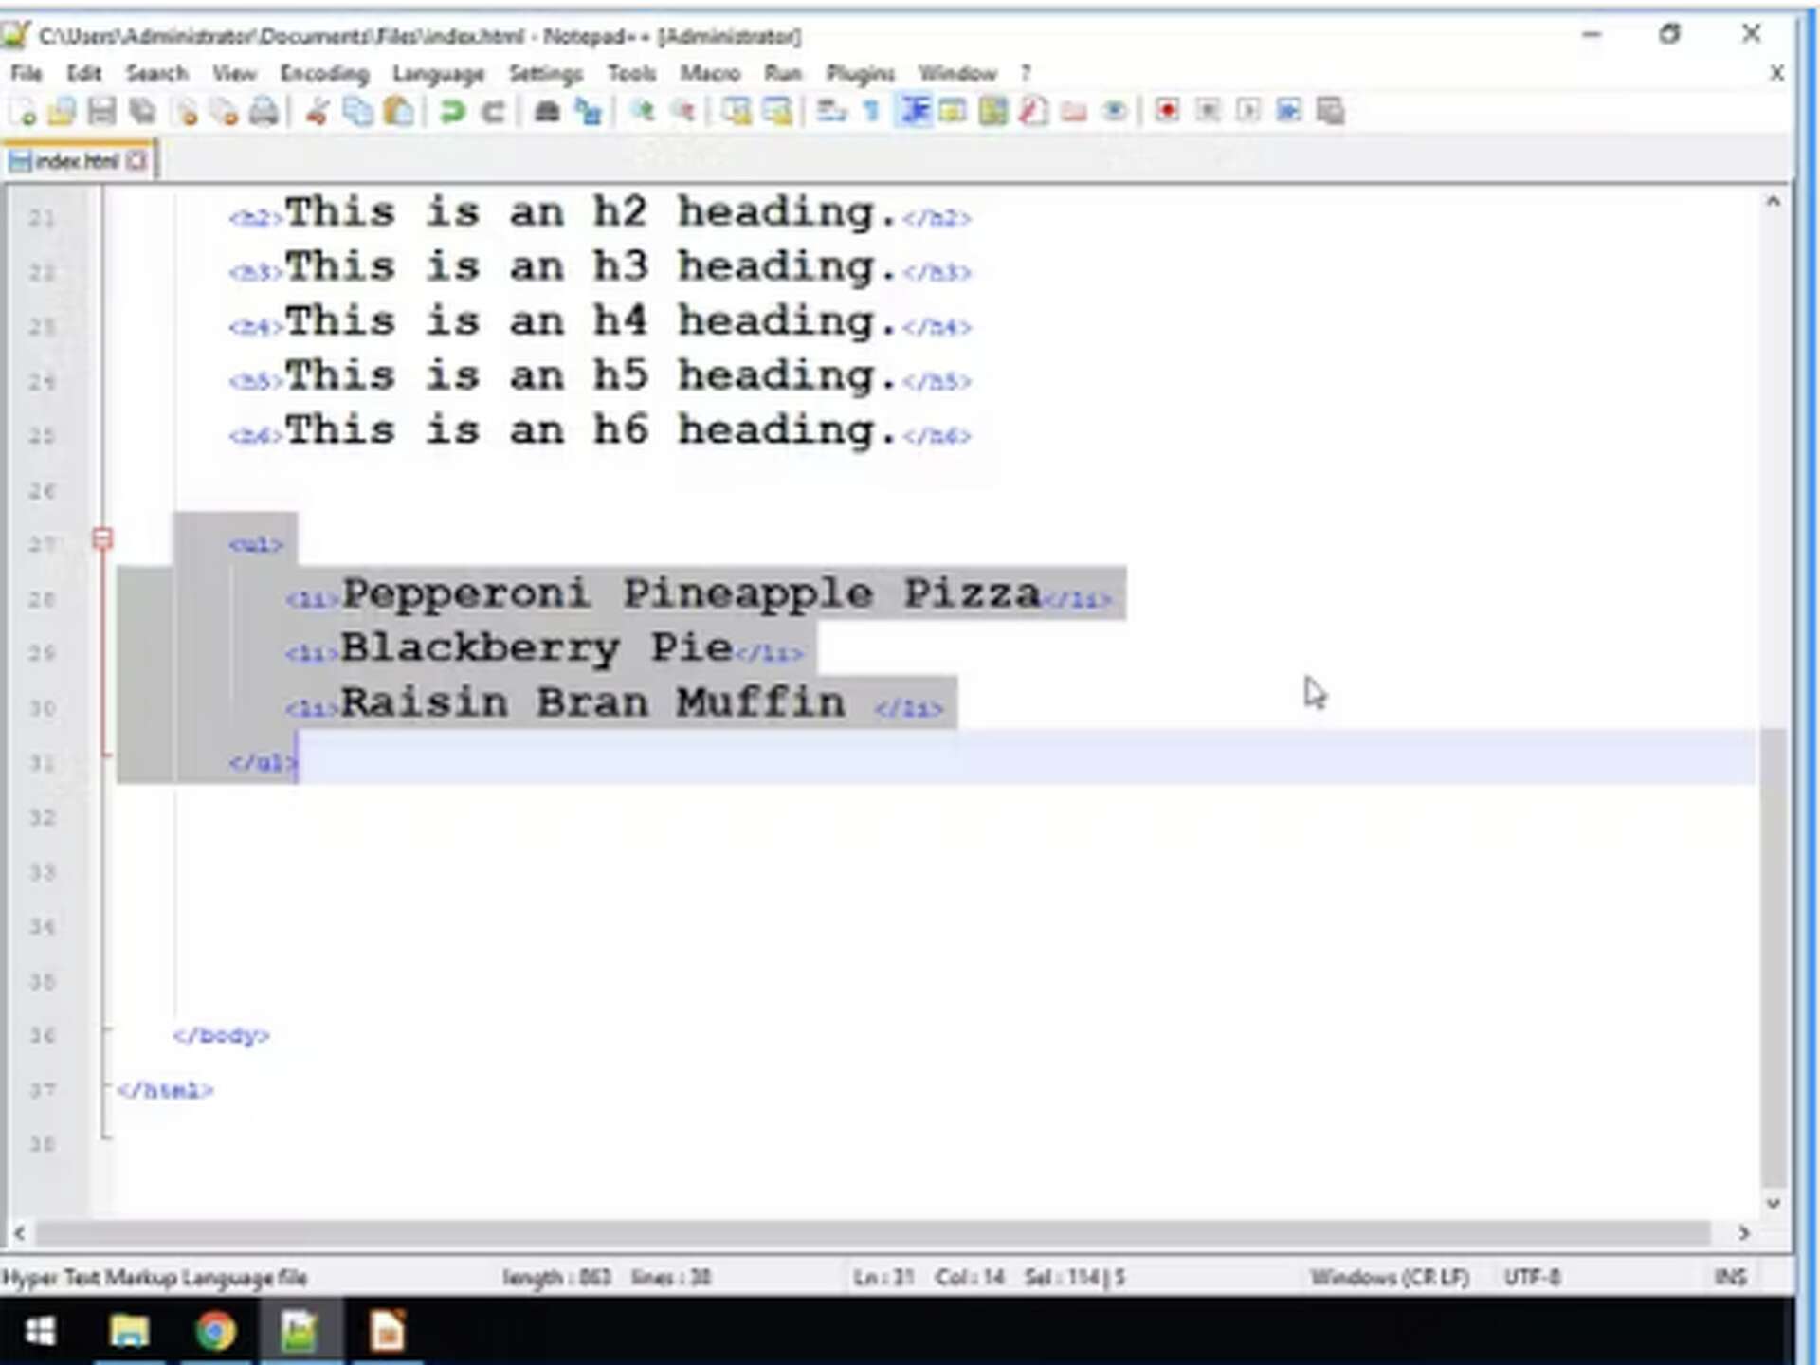Click the horizontal scrollbar's right arrow

click(x=1742, y=1234)
